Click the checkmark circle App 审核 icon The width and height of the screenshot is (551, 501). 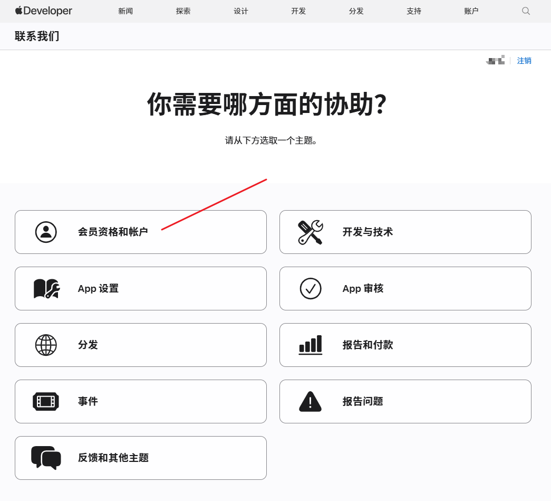pos(311,288)
